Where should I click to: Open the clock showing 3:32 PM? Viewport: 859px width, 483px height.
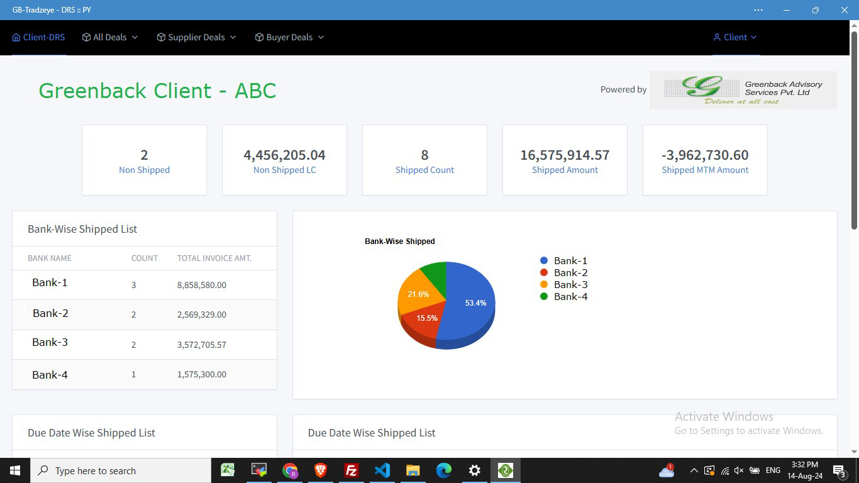(x=804, y=470)
